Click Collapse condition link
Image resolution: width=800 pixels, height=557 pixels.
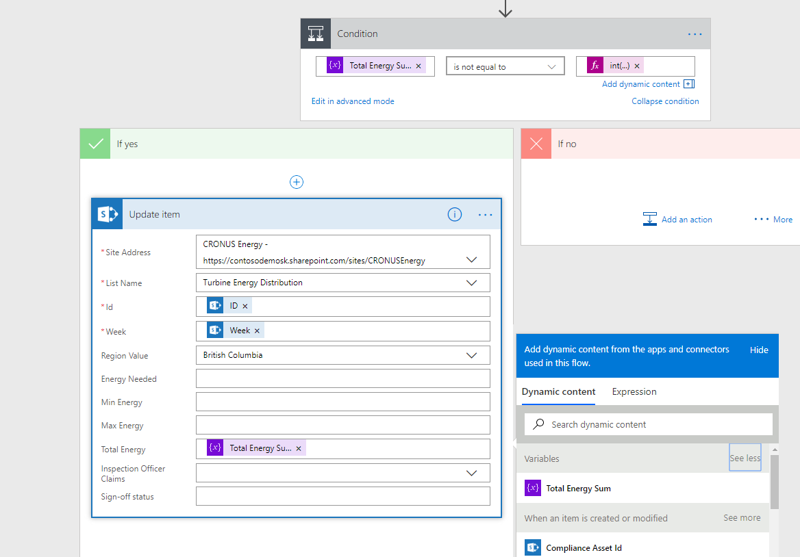click(x=665, y=101)
